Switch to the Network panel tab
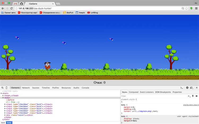 [26, 88]
